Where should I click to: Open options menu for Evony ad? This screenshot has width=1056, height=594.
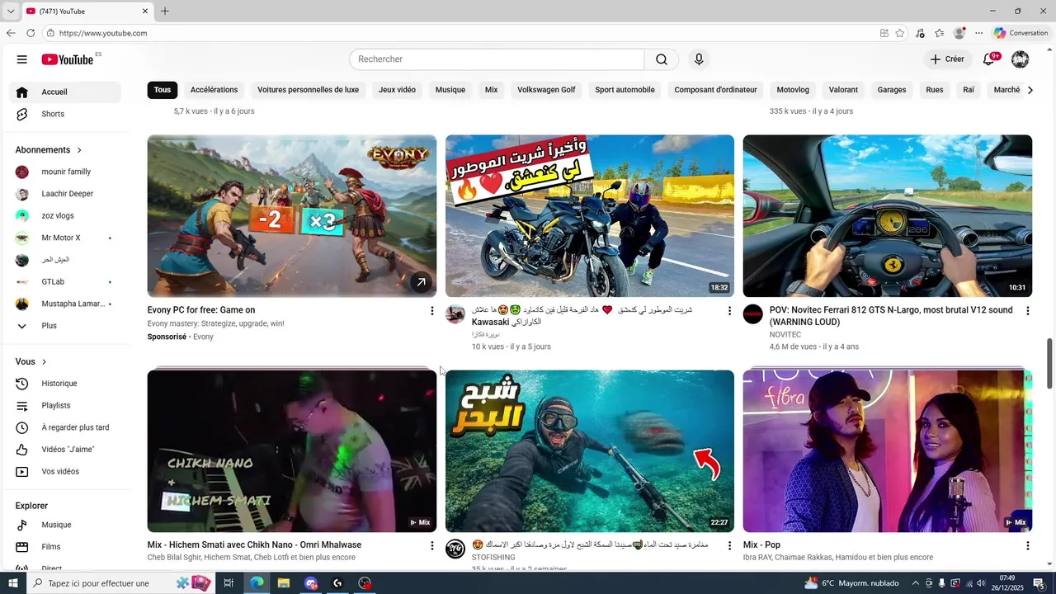click(x=431, y=311)
